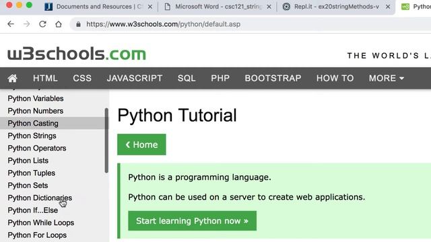431x242 pixels.
Task: Click the Repl.it tab favicon
Action: click(286, 7)
